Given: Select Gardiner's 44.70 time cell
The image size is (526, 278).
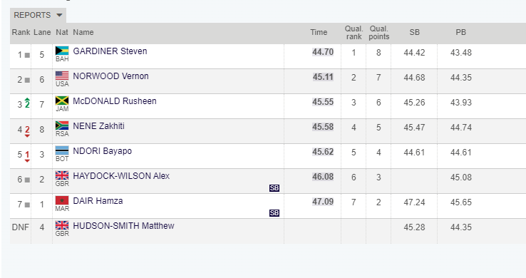Looking at the screenshot, I should pos(323,52).
